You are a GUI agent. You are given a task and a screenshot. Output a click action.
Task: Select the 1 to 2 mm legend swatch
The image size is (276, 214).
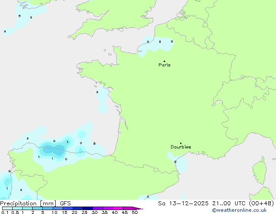click(27, 208)
